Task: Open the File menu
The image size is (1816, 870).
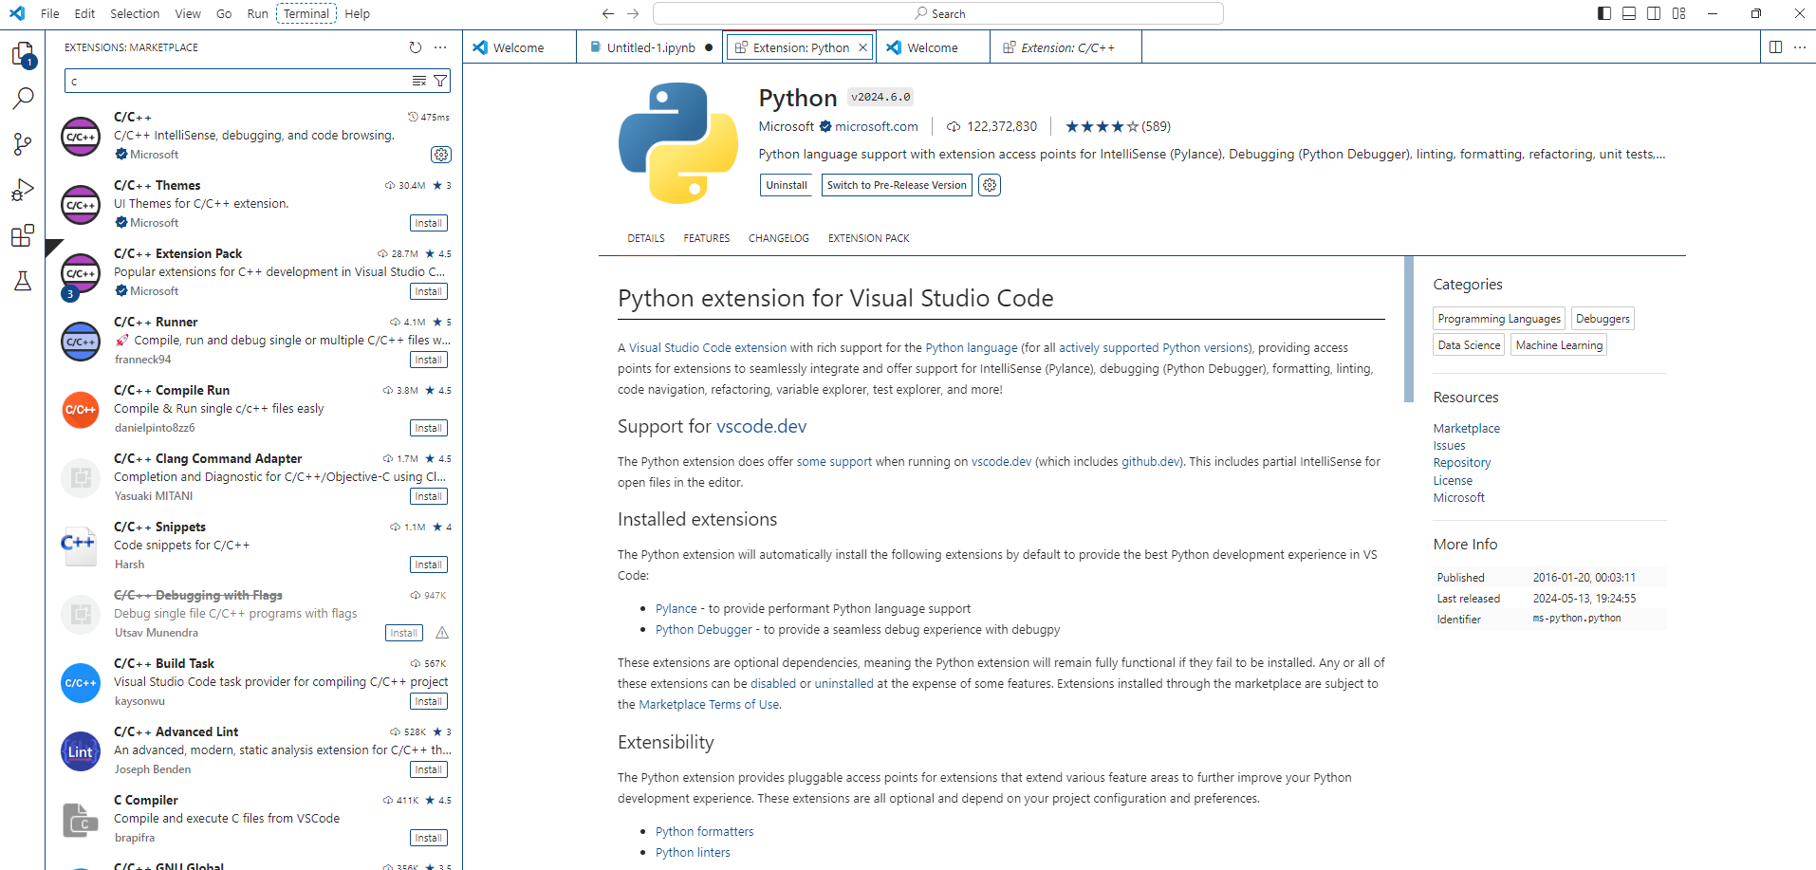Action: click(50, 13)
